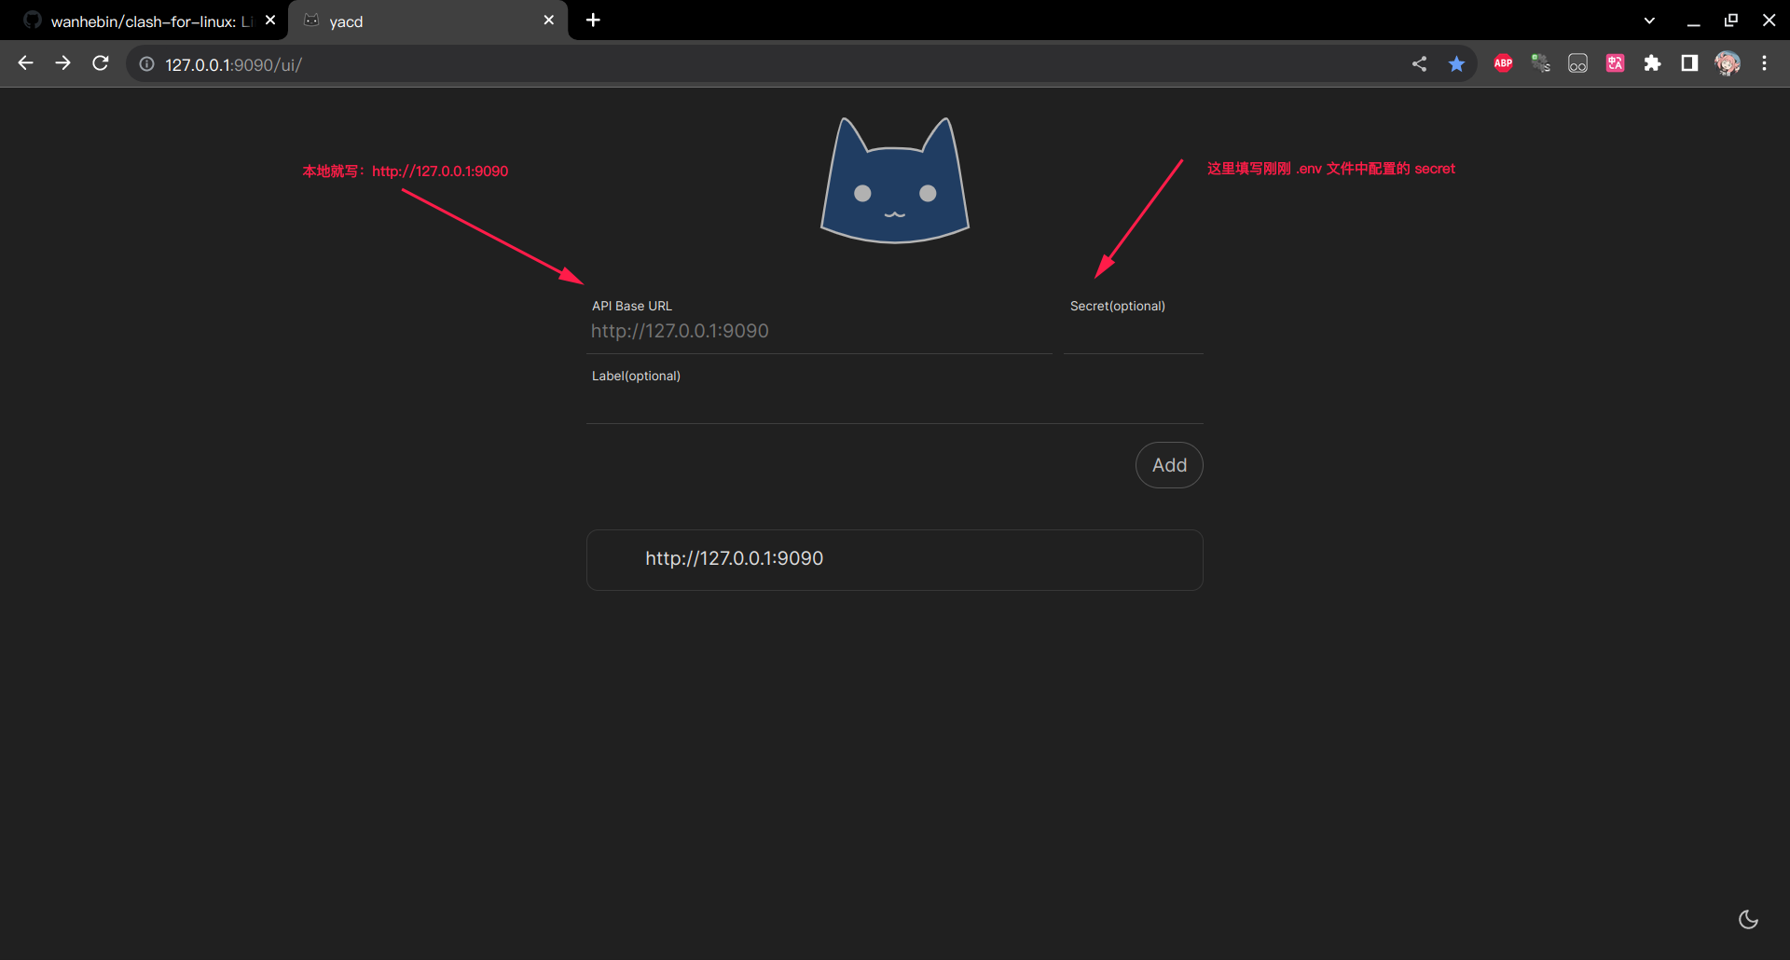This screenshot has width=1790, height=960.
Task: Reload the current page
Action: point(101,63)
